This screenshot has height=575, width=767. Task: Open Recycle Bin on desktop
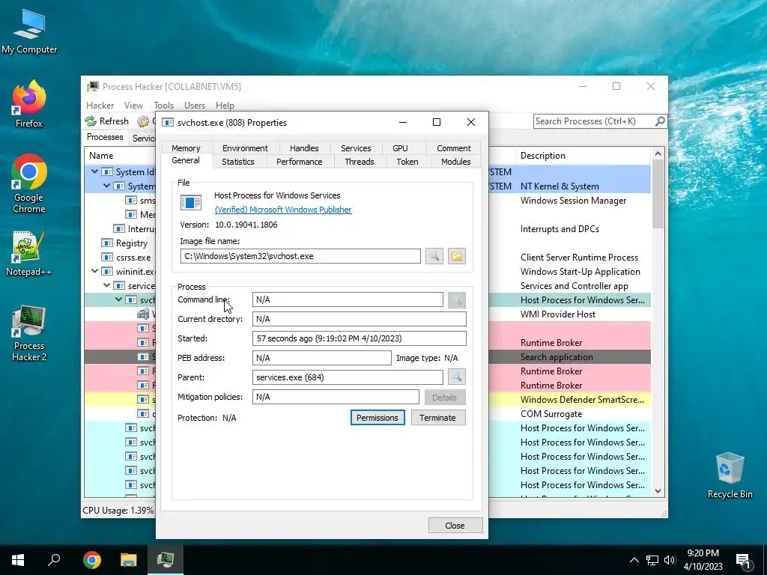tap(730, 475)
